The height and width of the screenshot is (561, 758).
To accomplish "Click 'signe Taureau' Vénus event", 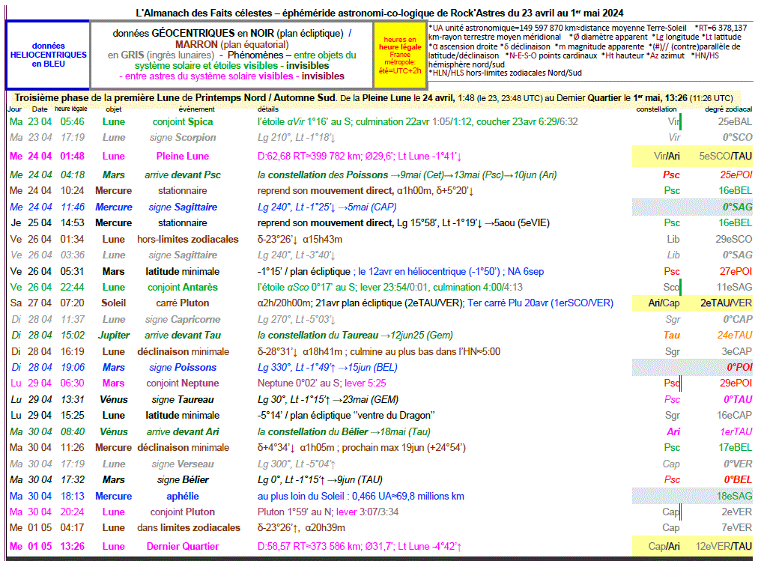I will [x=183, y=400].
